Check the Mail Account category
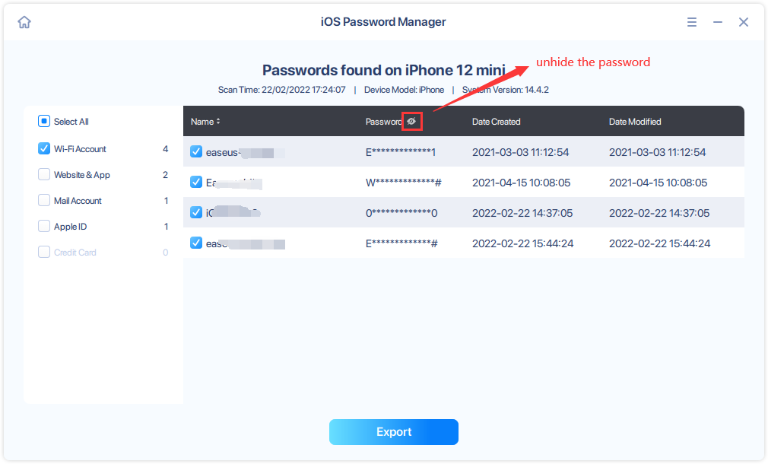This screenshot has height=464, width=768. tap(44, 200)
